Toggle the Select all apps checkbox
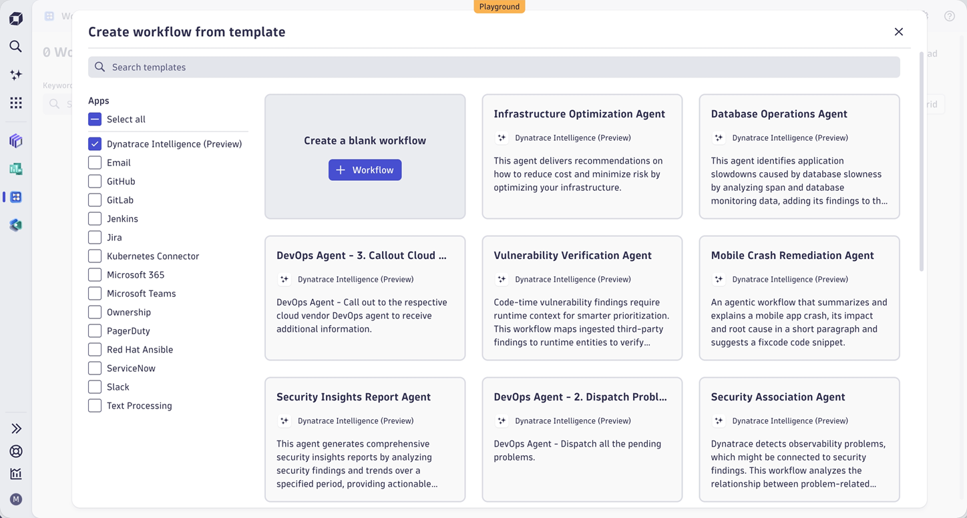Screen dimensions: 967x518 (x=94, y=119)
